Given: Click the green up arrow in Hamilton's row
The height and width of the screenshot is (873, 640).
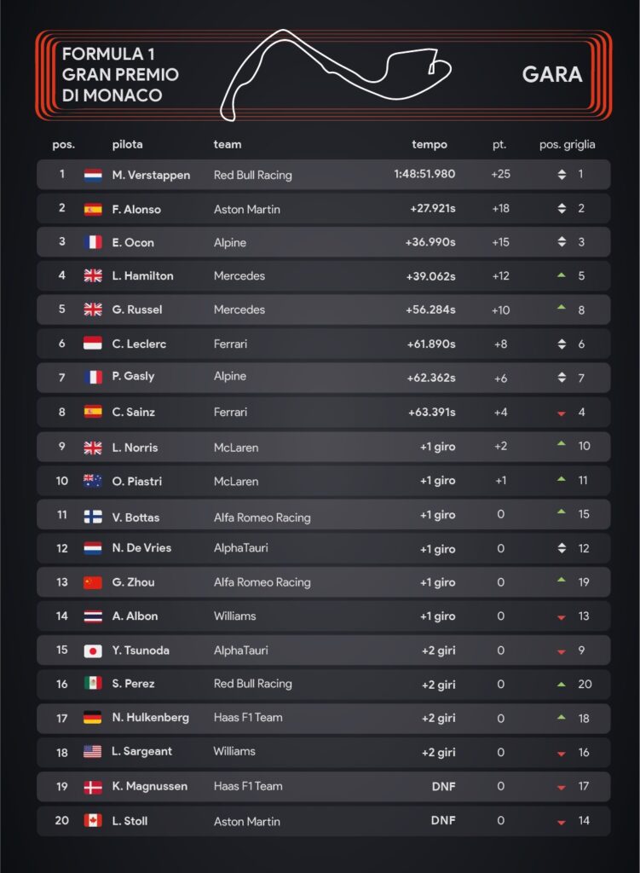Looking at the screenshot, I should tap(562, 275).
